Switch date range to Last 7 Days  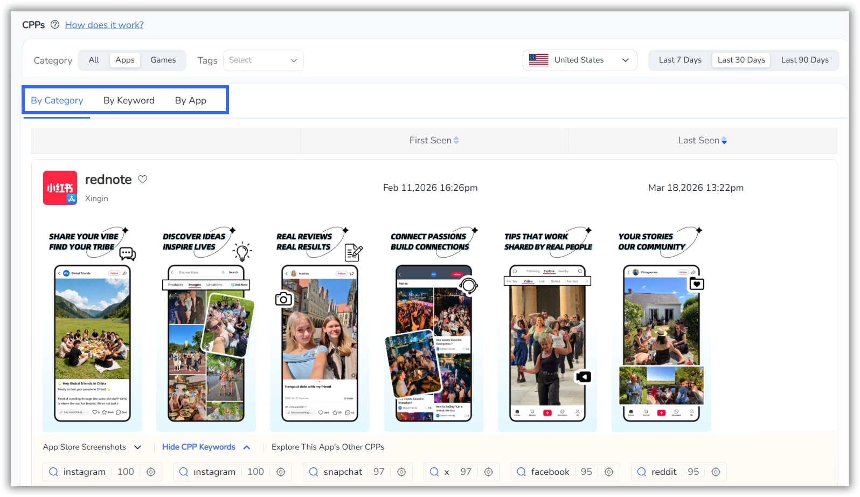pyautogui.click(x=679, y=60)
